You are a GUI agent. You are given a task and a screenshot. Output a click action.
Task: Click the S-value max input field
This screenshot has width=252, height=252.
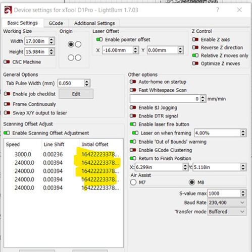(224, 194)
